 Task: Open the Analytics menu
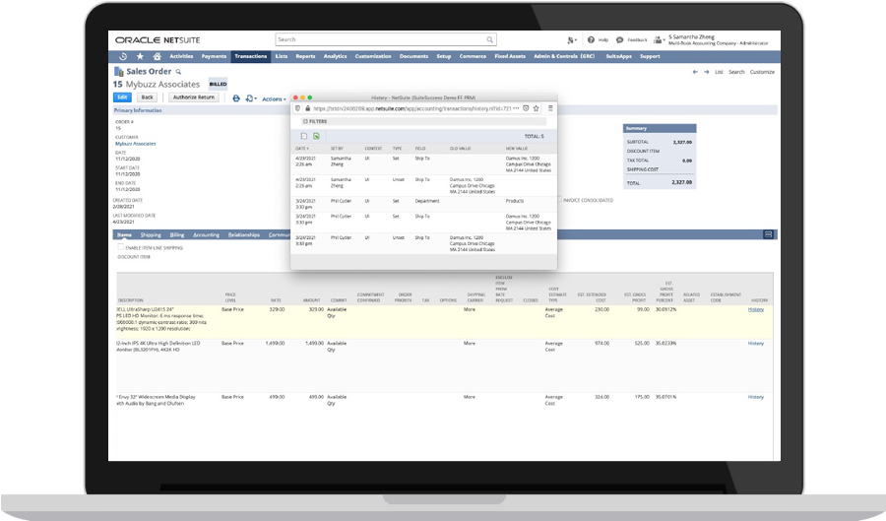(335, 56)
